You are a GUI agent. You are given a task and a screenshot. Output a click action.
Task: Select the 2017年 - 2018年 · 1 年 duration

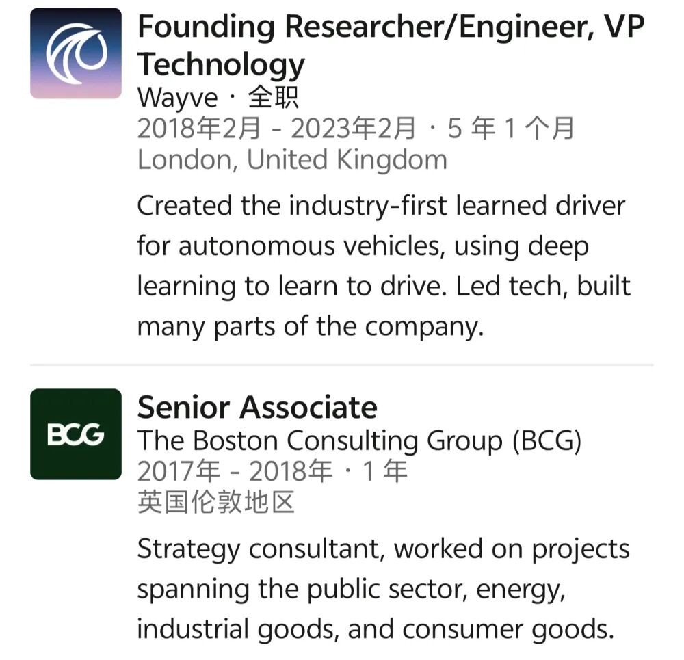tap(272, 471)
